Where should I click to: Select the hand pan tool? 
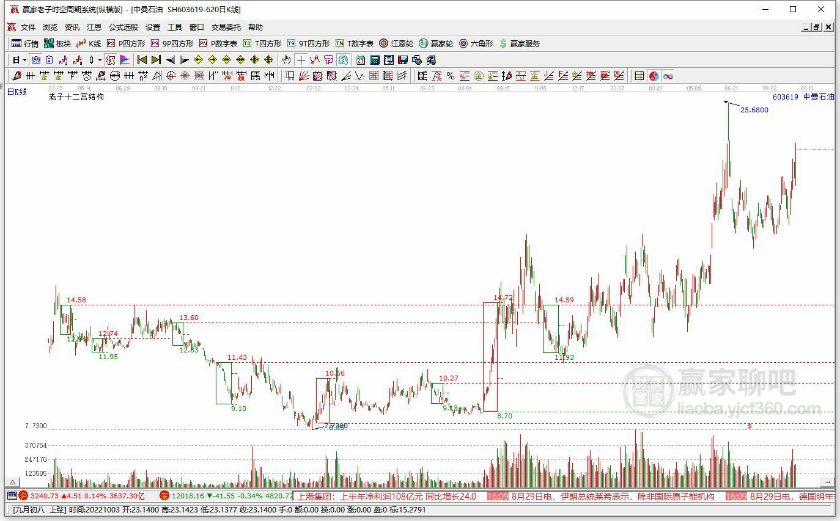click(286, 60)
